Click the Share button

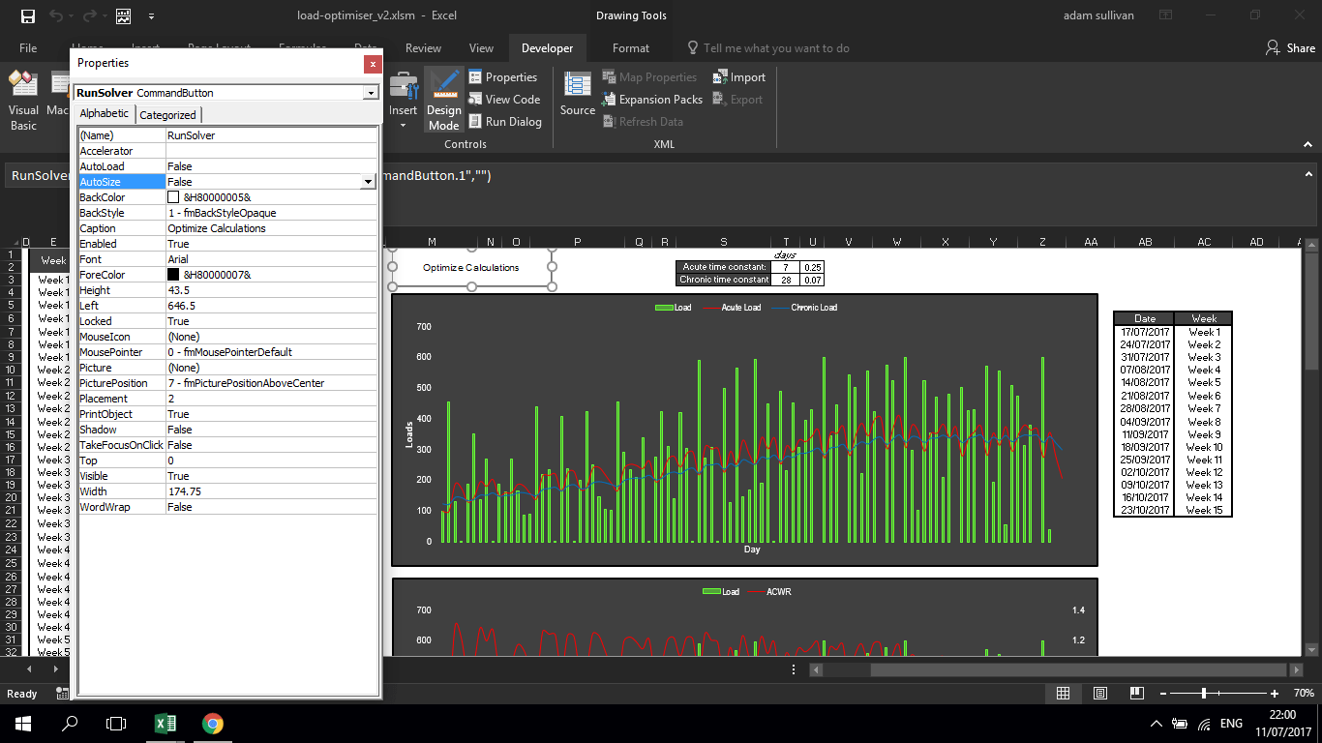click(1287, 47)
